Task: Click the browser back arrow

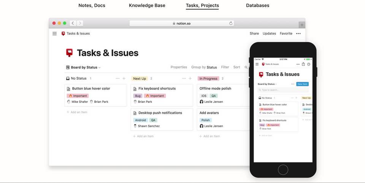Action: click(x=73, y=23)
